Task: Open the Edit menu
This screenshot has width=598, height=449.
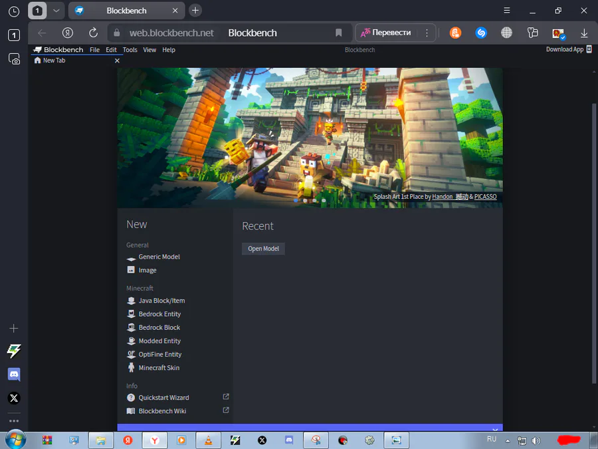Action: [x=111, y=50]
